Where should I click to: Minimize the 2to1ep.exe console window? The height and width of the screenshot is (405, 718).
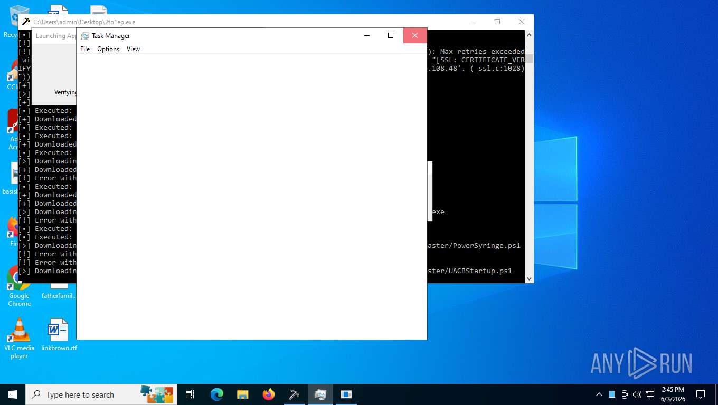click(473, 22)
